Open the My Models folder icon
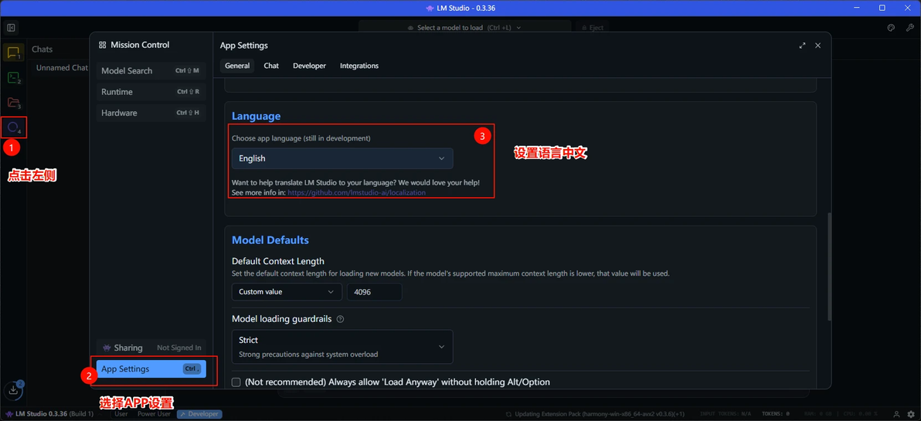 click(13, 103)
